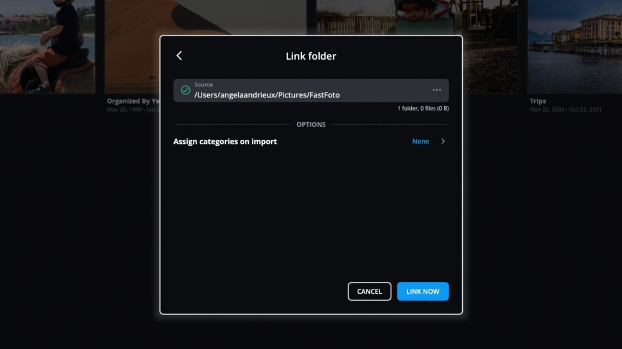
Task: Click the LINK NOW button
Action: point(423,291)
